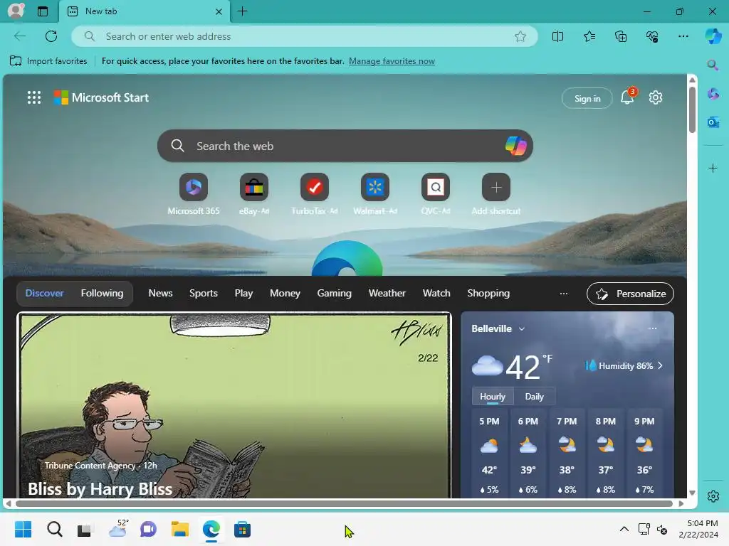This screenshot has height=546, width=729.
Task: Open the Weather category
Action: [x=387, y=293]
